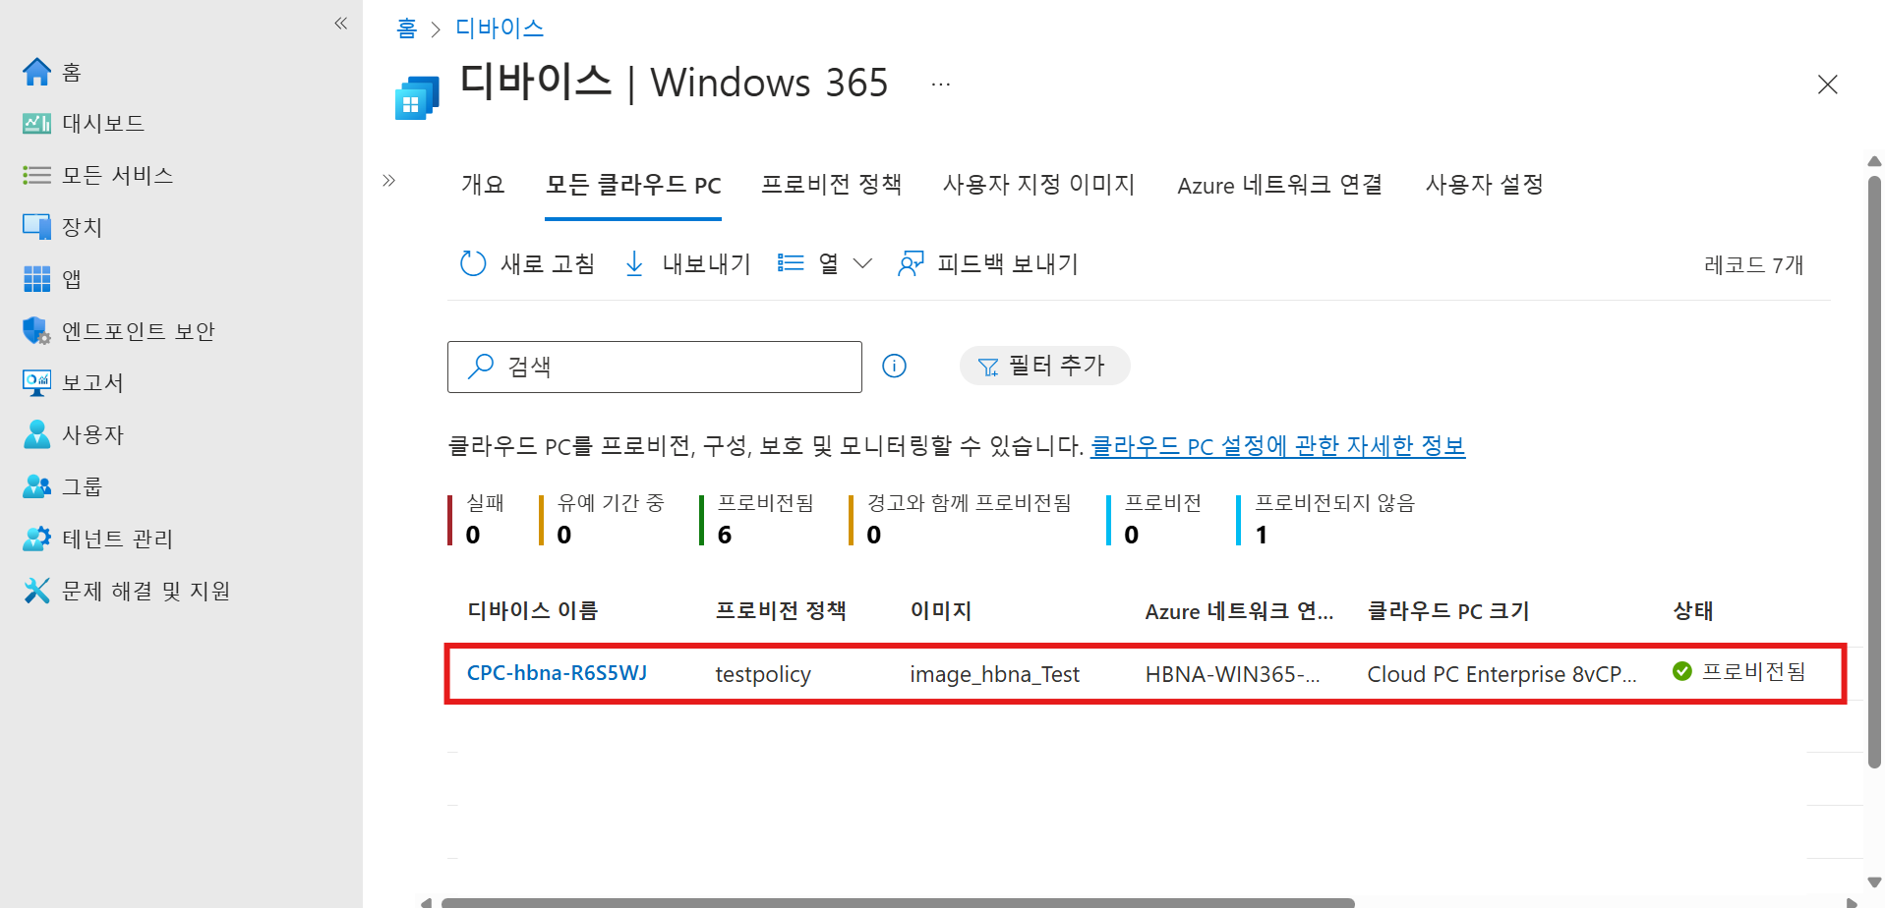This screenshot has width=1885, height=908.
Task: Expand the inner menu panel chevron
Action: pyautogui.click(x=389, y=180)
